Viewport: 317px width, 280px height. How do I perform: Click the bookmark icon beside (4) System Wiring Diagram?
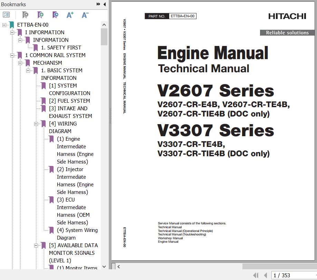click(51, 230)
